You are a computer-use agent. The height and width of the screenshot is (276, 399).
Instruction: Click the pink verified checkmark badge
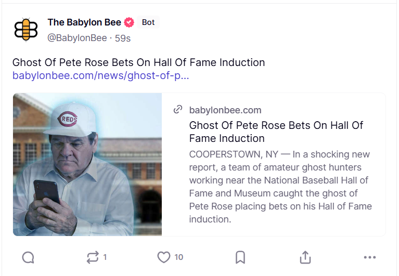pyautogui.click(x=129, y=22)
